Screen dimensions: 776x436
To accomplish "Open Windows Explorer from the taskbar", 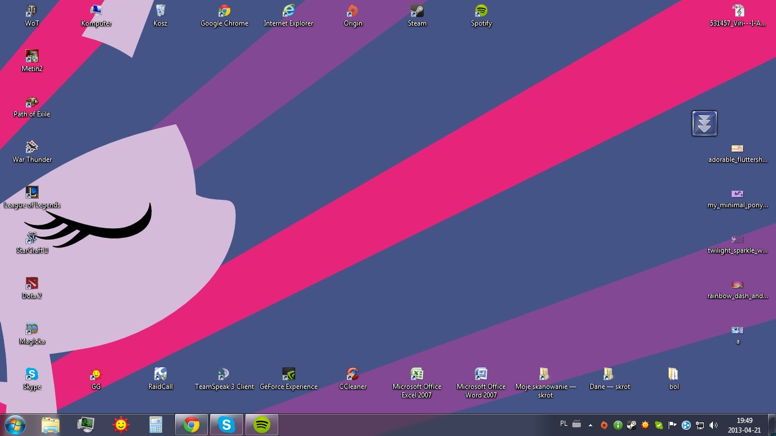I will (x=50, y=425).
